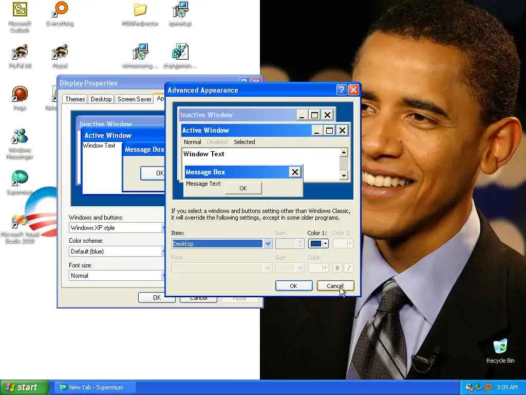Screen dimensions: 526x395
Task: Click scroll up arrow in Window Text preview
Action: point(344,152)
